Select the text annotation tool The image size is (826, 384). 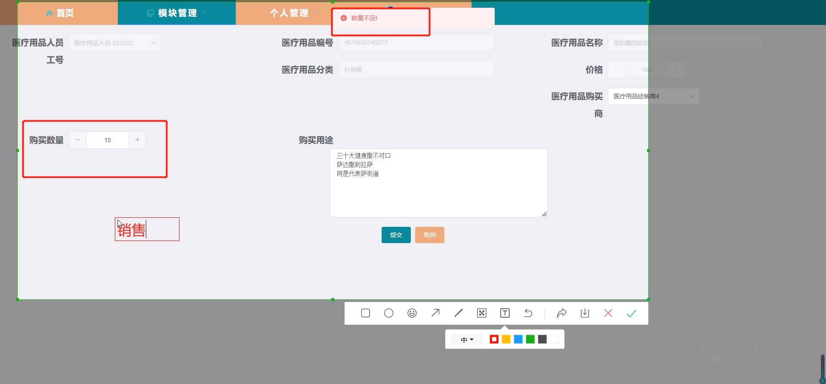click(x=505, y=313)
